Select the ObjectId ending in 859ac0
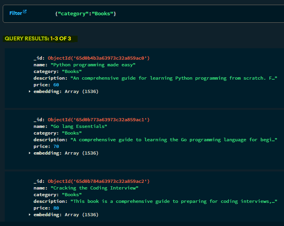 (x=98, y=58)
